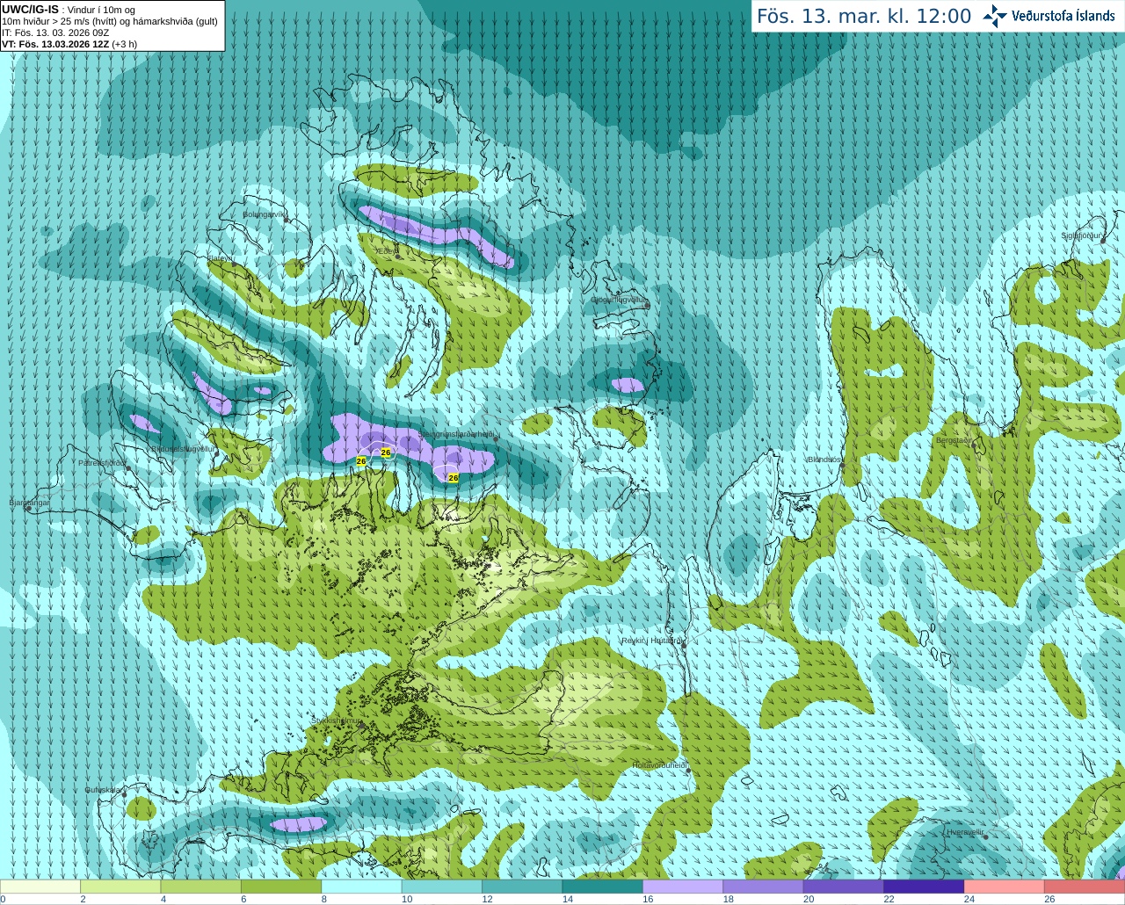Image resolution: width=1125 pixels, height=905 pixels.
Task: Click the violet 20–22 m/s legend swatch
Action: (x=844, y=887)
